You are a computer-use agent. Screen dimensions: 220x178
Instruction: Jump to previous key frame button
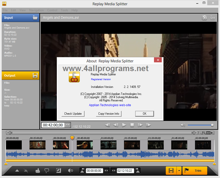[x=107, y=125]
